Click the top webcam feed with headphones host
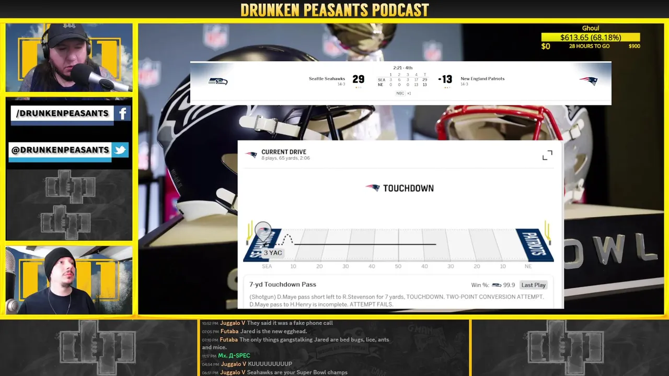The image size is (669, 376). [69, 57]
